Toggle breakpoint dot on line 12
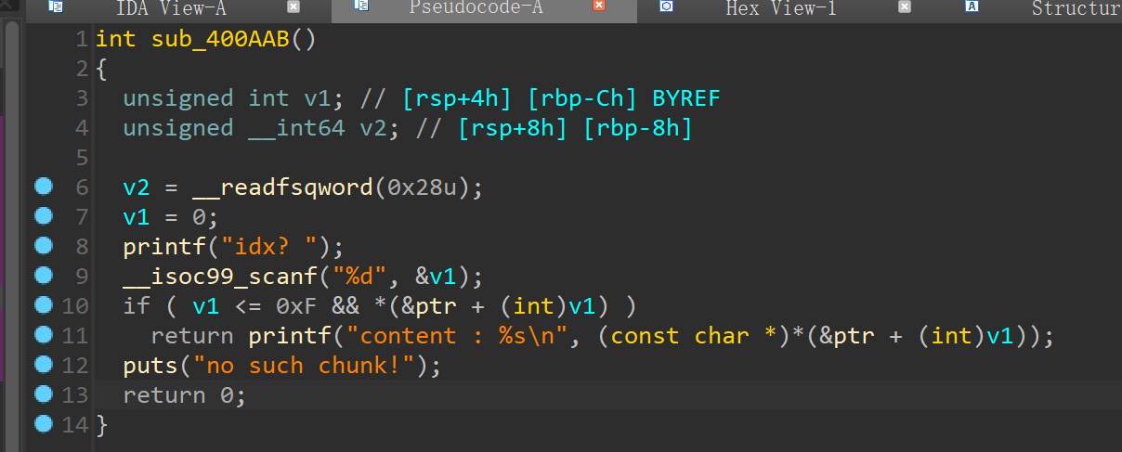 42,366
